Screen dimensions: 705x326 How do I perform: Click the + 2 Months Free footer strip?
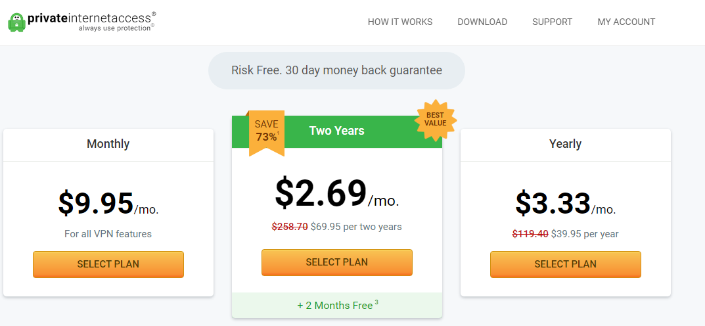(x=337, y=306)
